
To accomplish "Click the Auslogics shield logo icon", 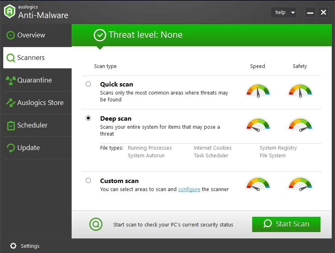I will pos(9,11).
